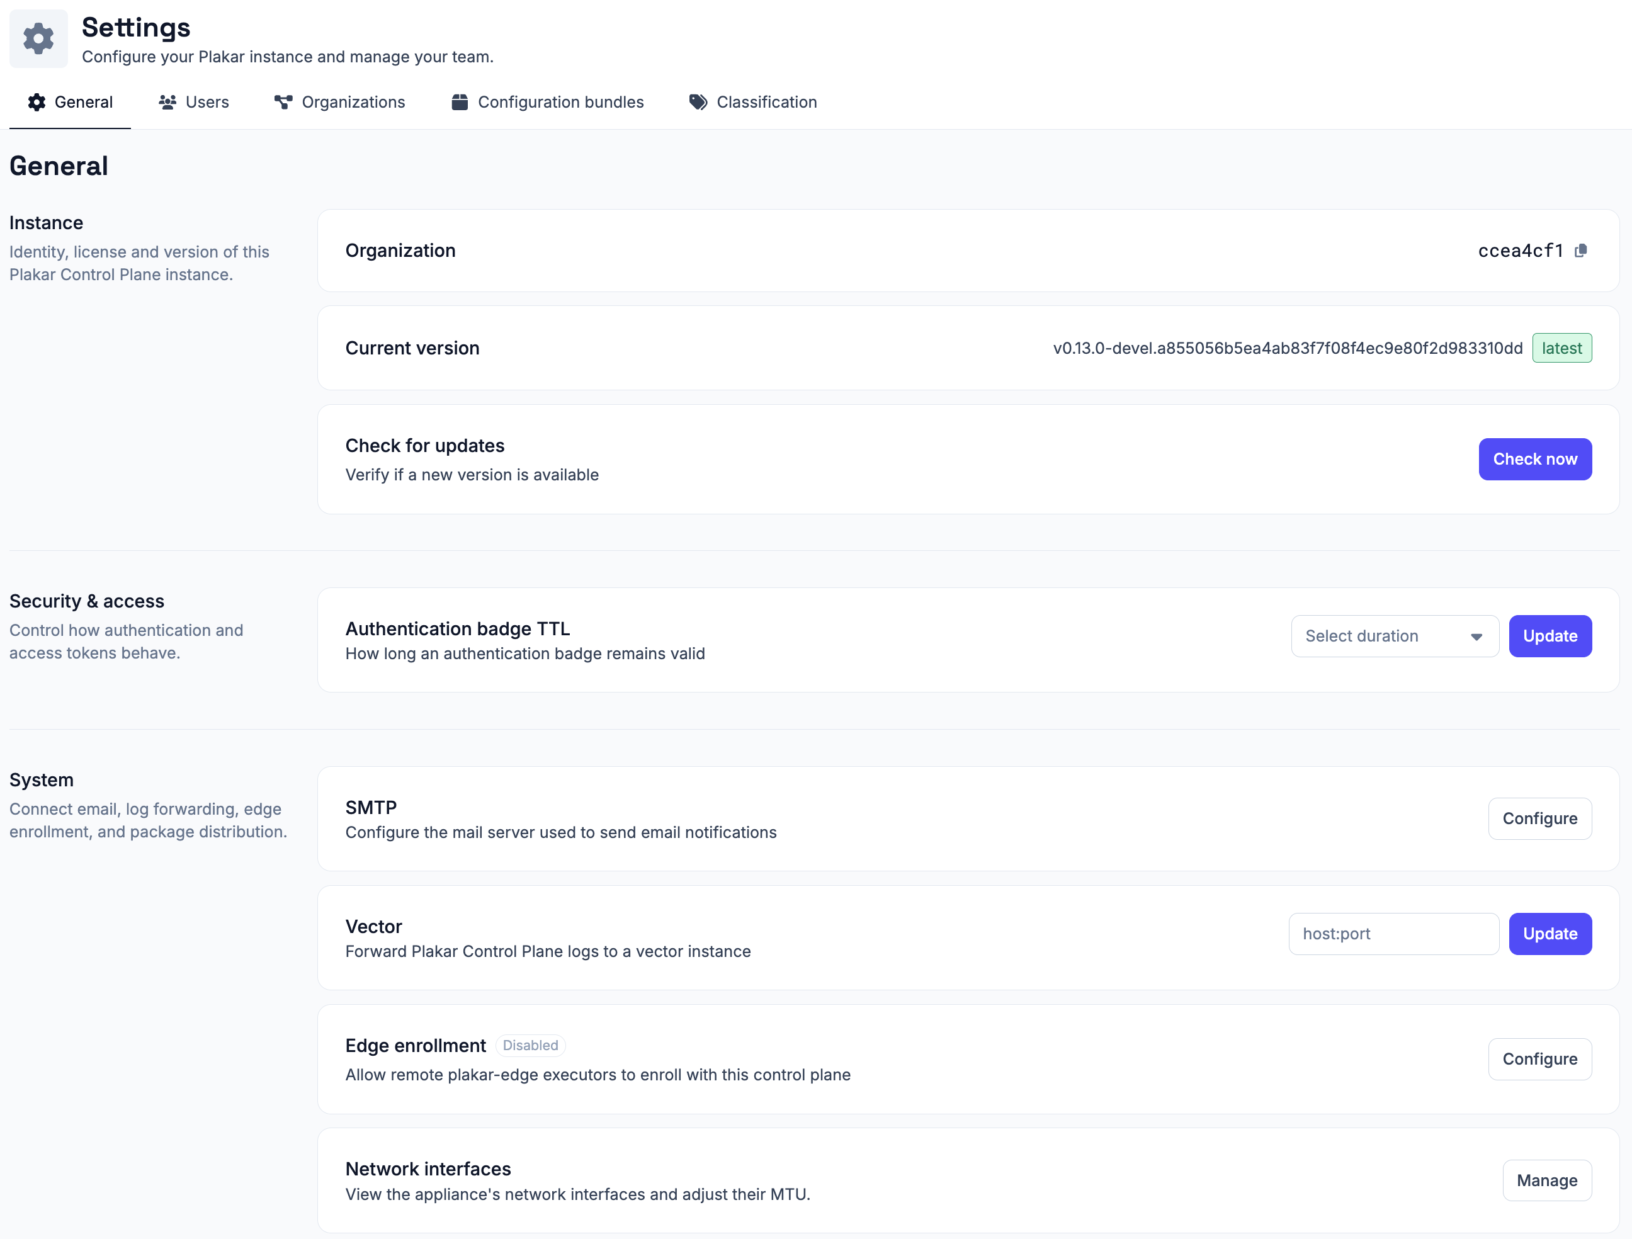Viewport: 1632px width, 1239px height.
Task: Click the gear icon on General tab
Action: tap(37, 102)
